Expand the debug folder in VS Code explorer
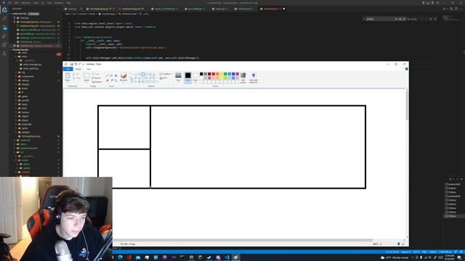Screen dimensions: 465x261 (25, 80)
